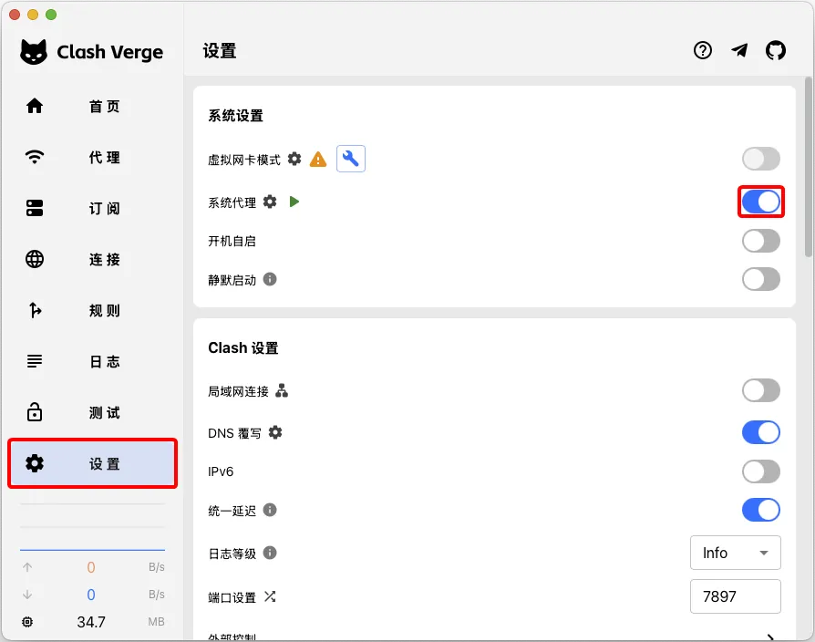This screenshot has height=642, width=815.
Task: Click the 34.7 memory usage value
Action: (91, 622)
